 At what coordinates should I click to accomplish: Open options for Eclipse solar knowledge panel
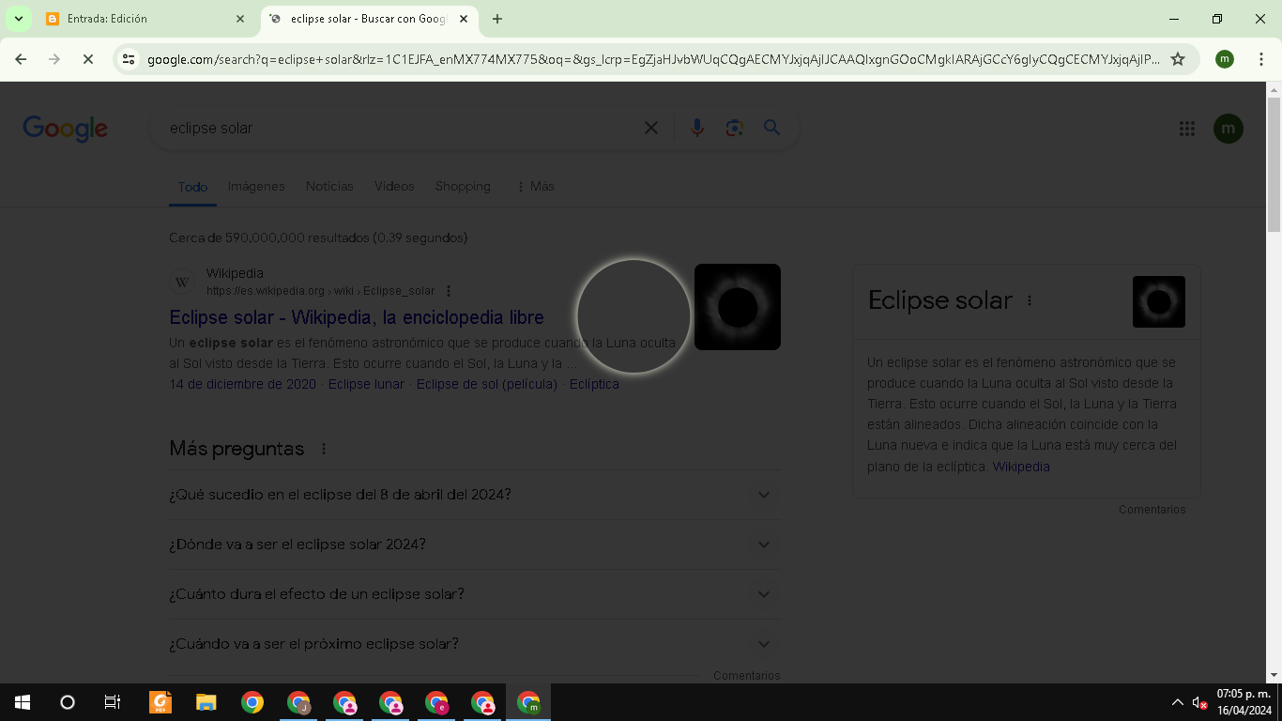pyautogui.click(x=1030, y=300)
